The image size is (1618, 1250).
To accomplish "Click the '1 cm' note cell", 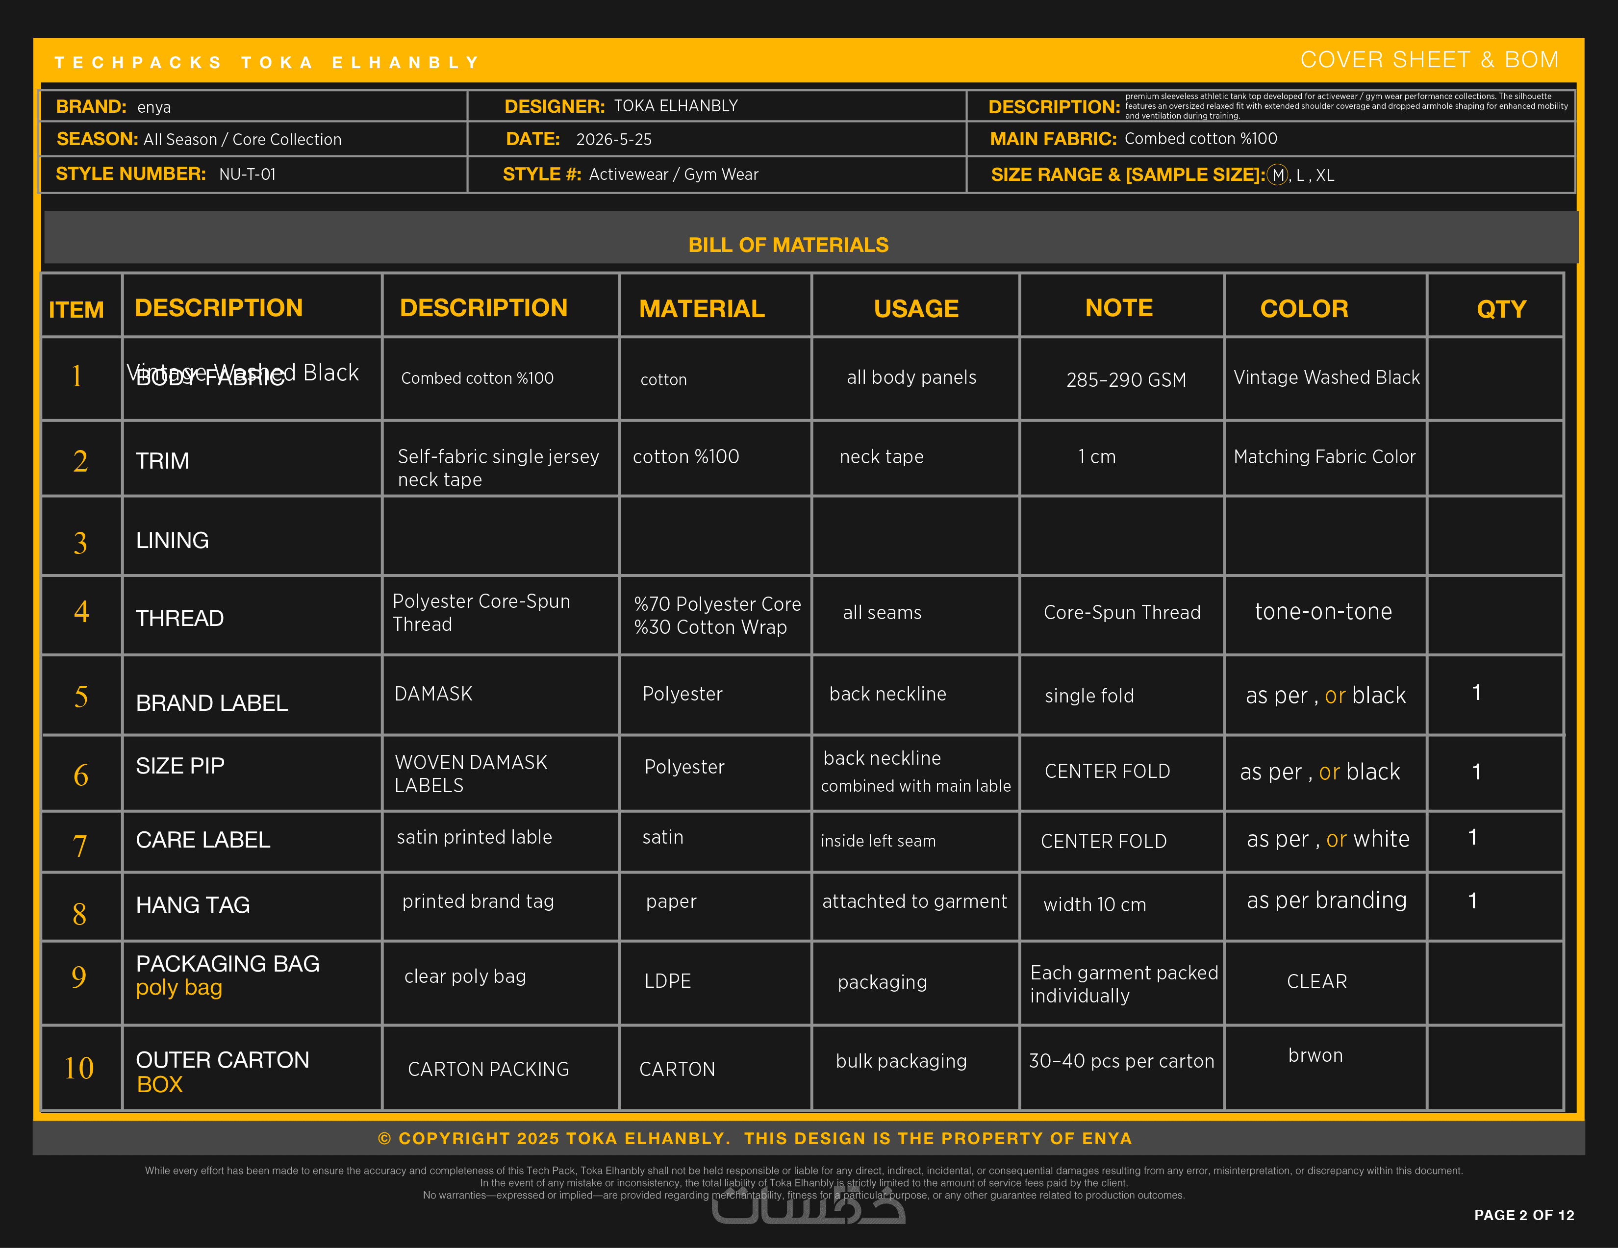I will pyautogui.click(x=1096, y=456).
